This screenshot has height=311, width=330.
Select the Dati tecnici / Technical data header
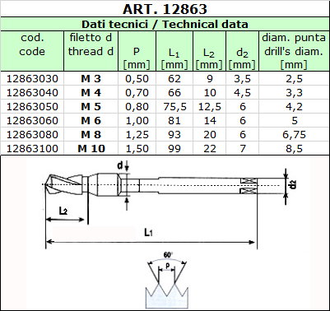165,24
